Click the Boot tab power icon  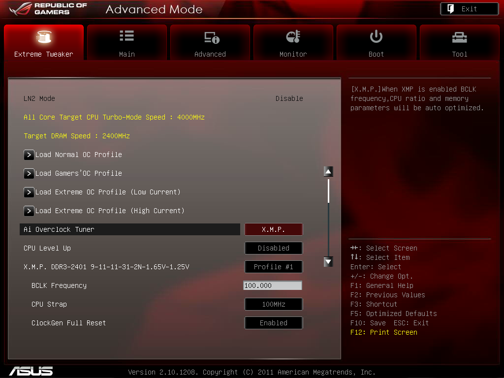pyautogui.click(x=376, y=36)
